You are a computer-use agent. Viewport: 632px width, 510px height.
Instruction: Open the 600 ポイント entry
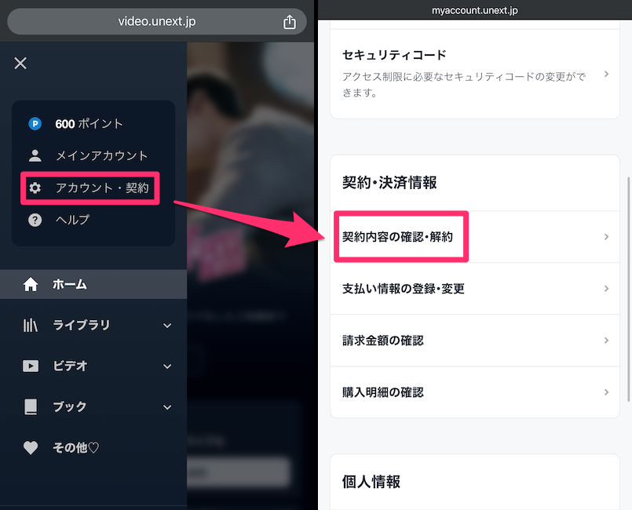(89, 124)
